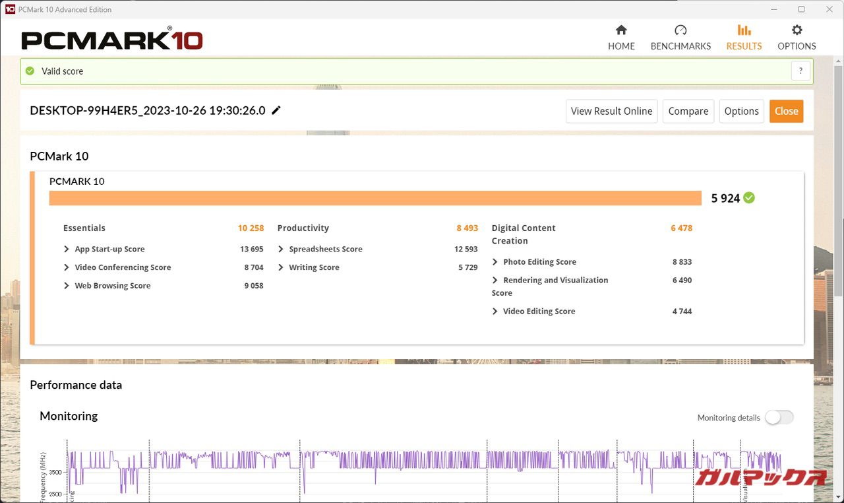Open Benchmarks via the gauge icon
This screenshot has height=503, width=844.
coord(680,30)
